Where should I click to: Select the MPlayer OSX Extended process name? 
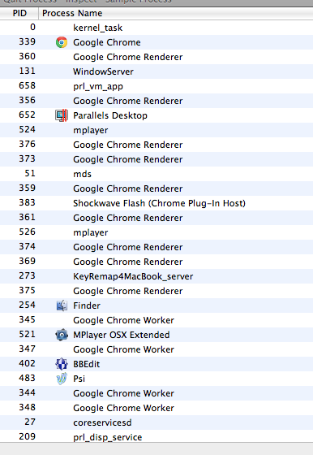[x=122, y=335]
